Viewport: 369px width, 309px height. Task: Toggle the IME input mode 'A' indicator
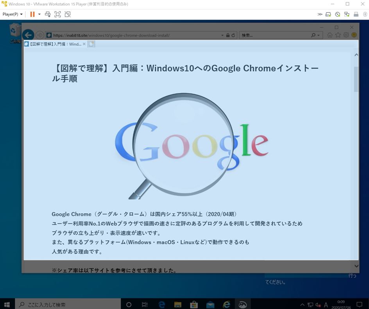(326, 305)
